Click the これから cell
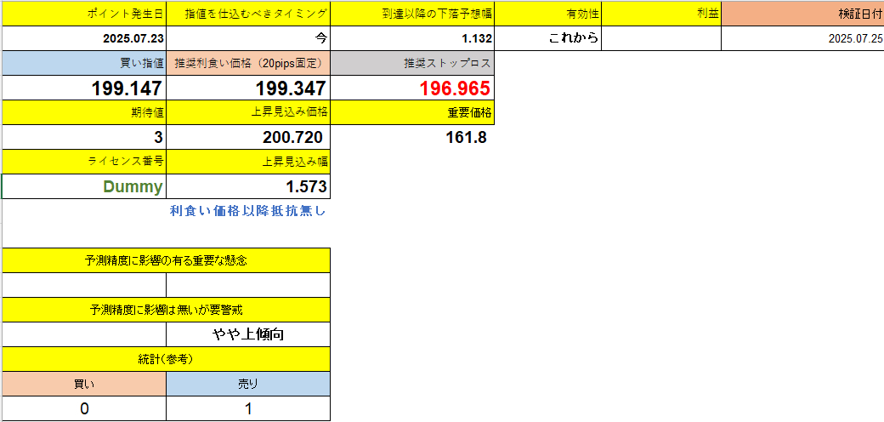The image size is (884, 422). (x=548, y=38)
